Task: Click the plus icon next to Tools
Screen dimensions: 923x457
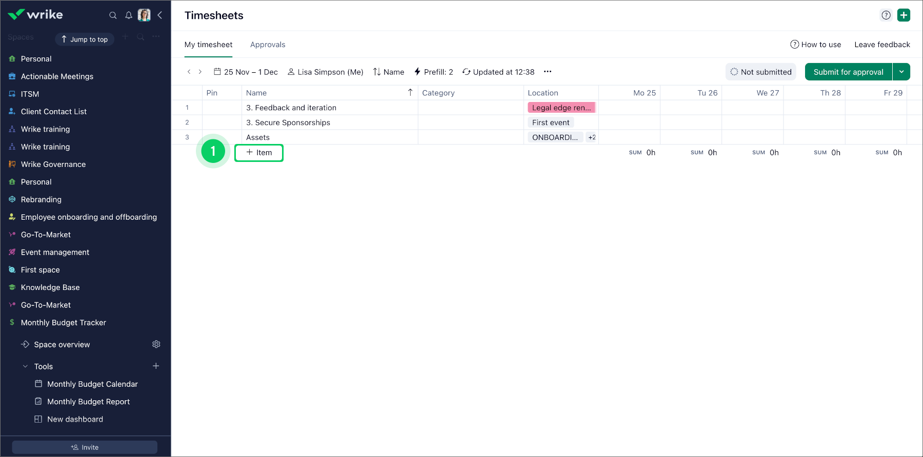Action: click(x=156, y=366)
